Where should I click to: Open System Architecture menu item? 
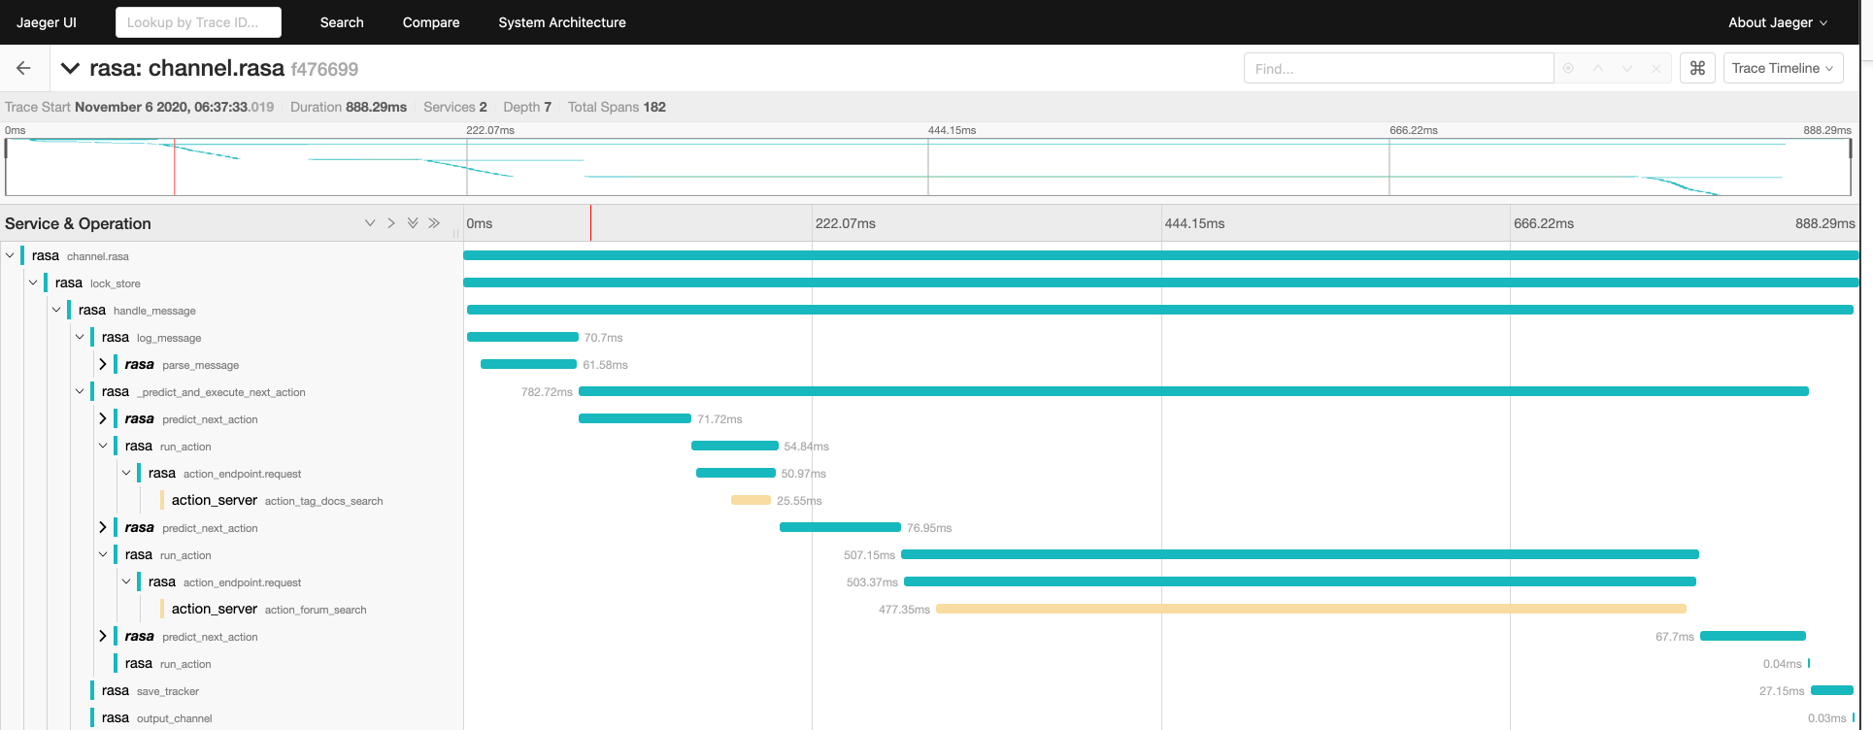click(562, 22)
